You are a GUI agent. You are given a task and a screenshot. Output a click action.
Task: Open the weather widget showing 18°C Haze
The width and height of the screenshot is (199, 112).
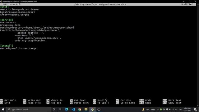pyautogui.click(x=148, y=110)
